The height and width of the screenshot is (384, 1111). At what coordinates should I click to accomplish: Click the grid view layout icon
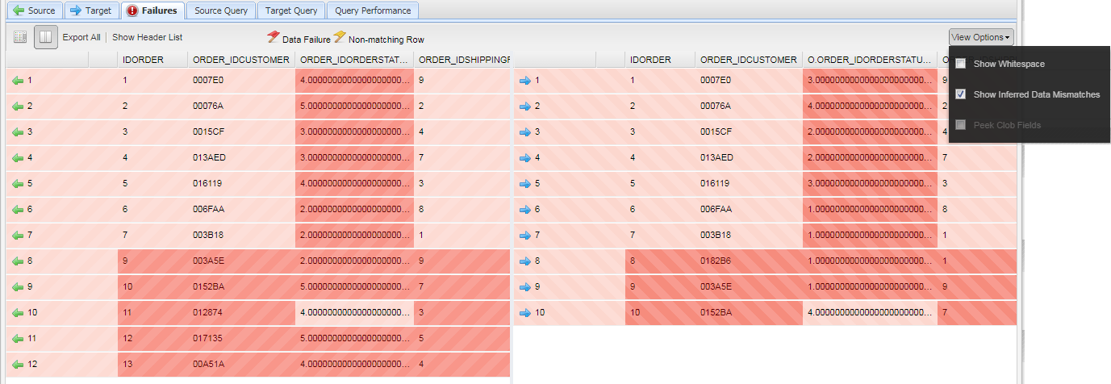pos(20,37)
